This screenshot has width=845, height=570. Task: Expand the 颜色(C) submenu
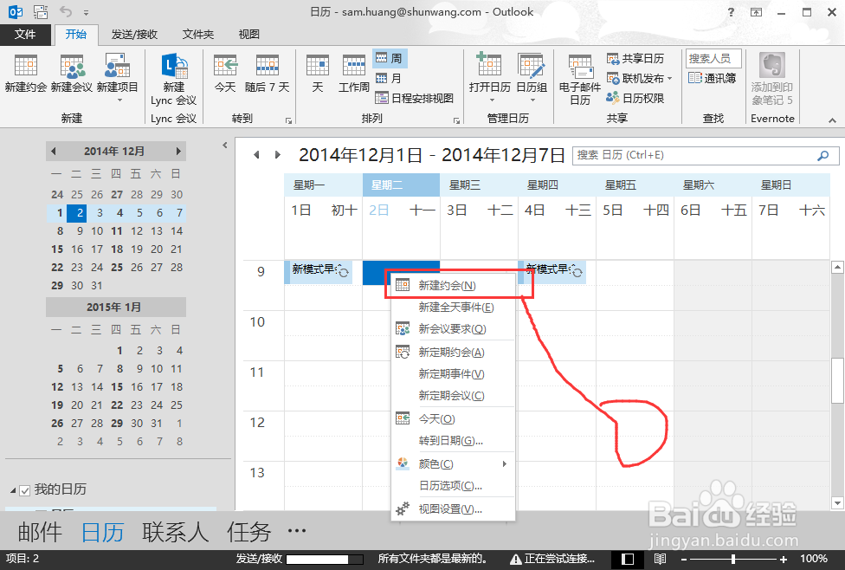tap(453, 464)
